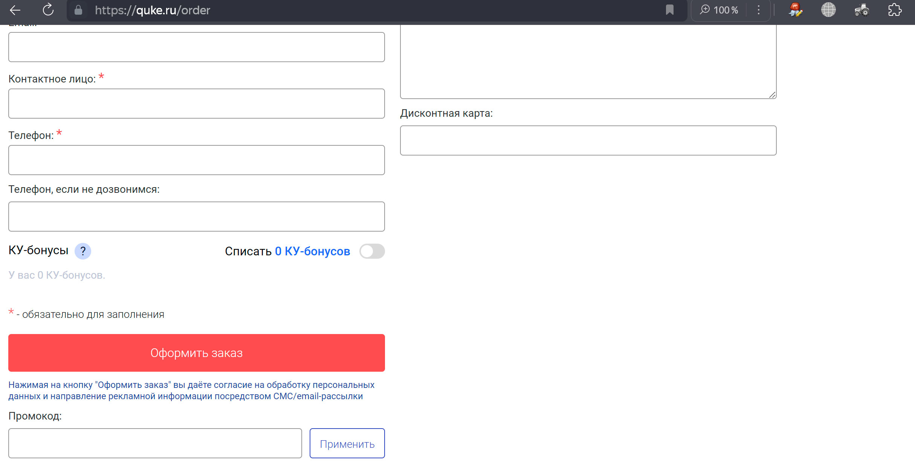The width and height of the screenshot is (915, 473).
Task: Click the Оформить заказ button
Action: tap(197, 353)
